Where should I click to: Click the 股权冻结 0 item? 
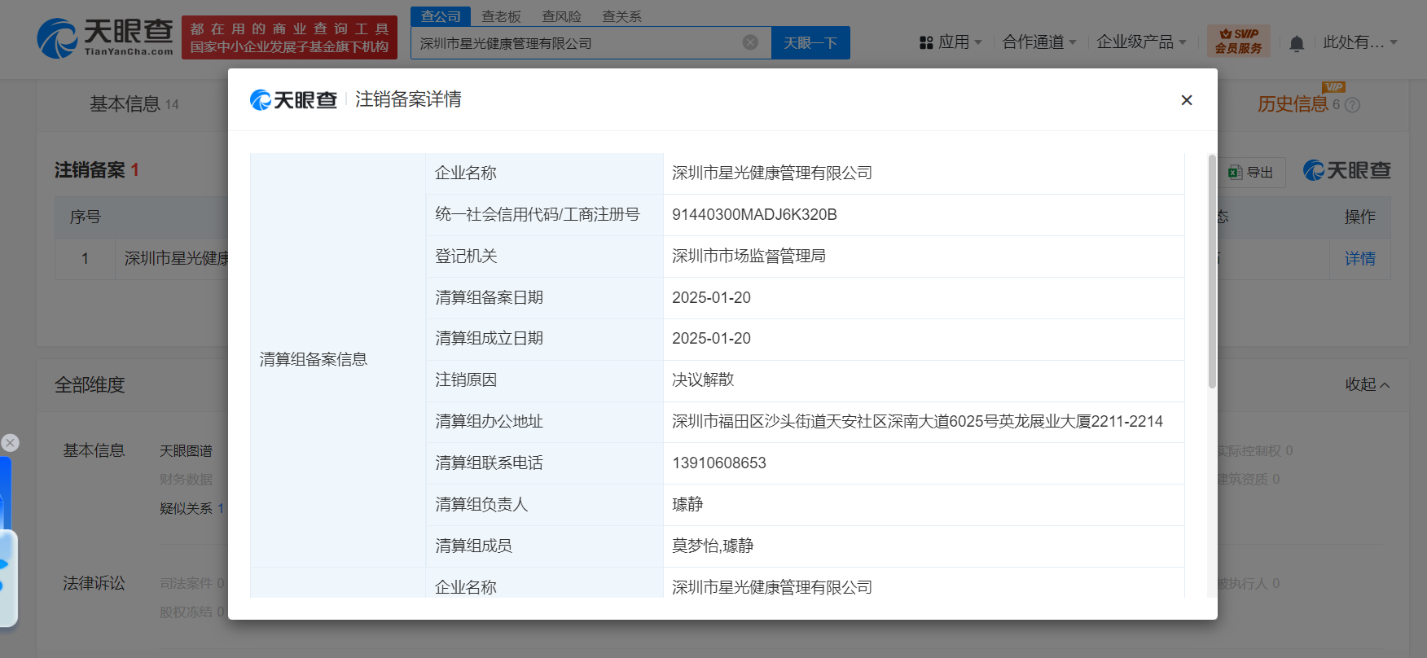191,612
